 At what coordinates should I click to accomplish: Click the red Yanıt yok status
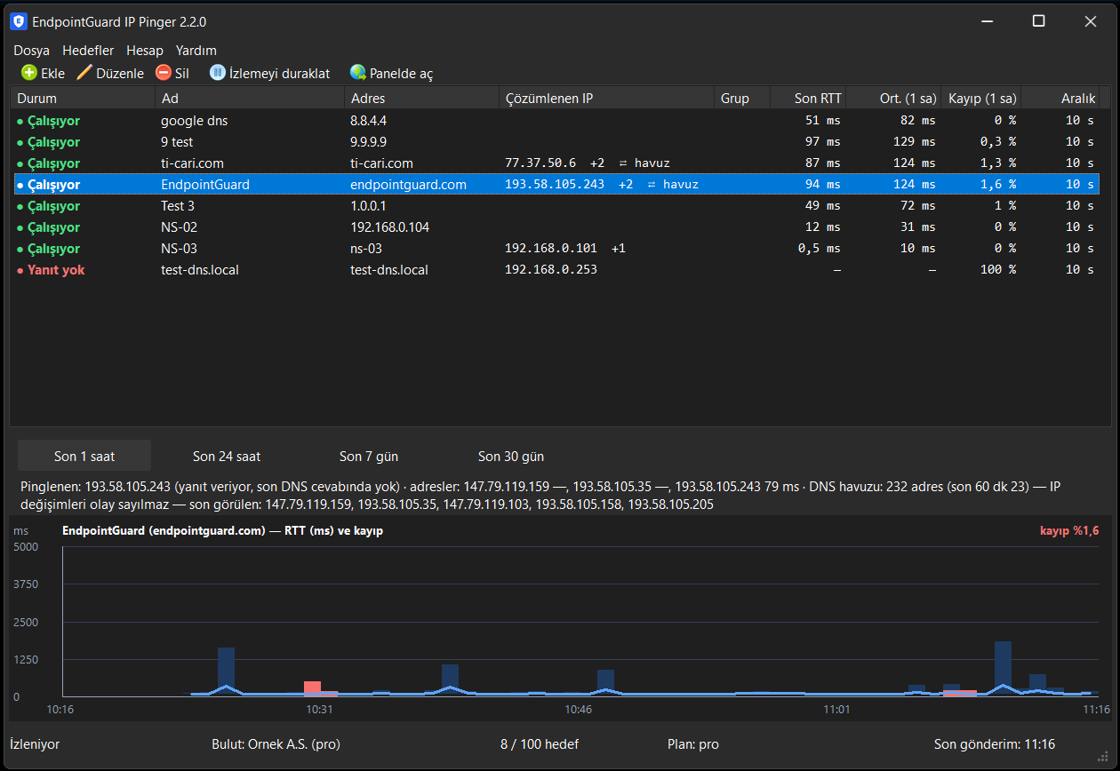(x=51, y=269)
